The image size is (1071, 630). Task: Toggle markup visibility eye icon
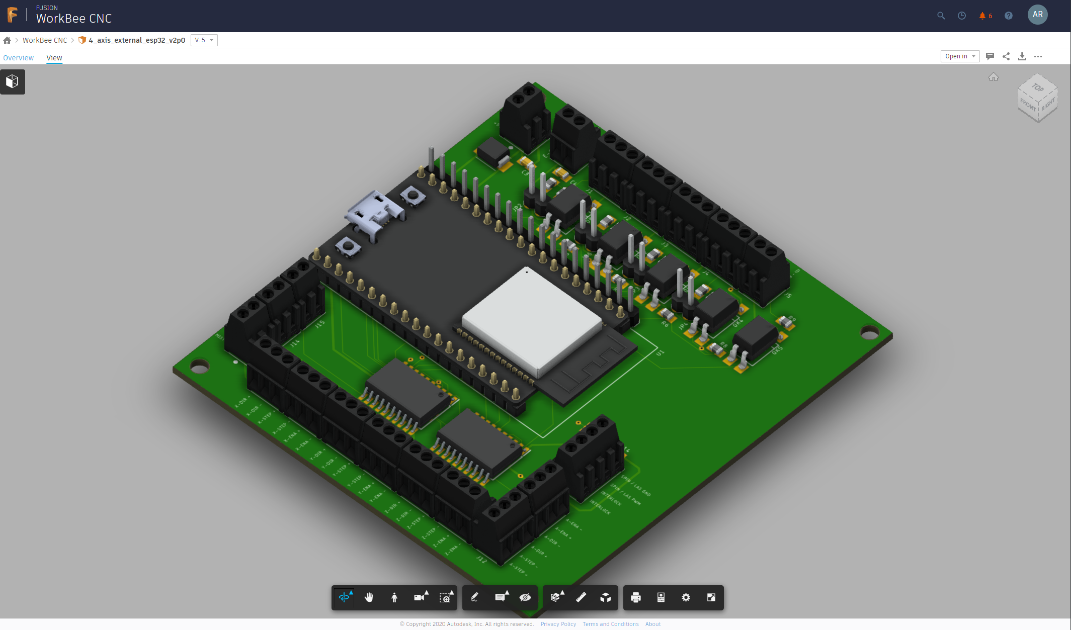525,597
